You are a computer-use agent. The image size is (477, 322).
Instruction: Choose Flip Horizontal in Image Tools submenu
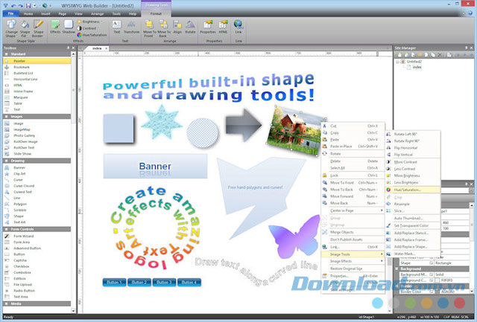(x=413, y=148)
